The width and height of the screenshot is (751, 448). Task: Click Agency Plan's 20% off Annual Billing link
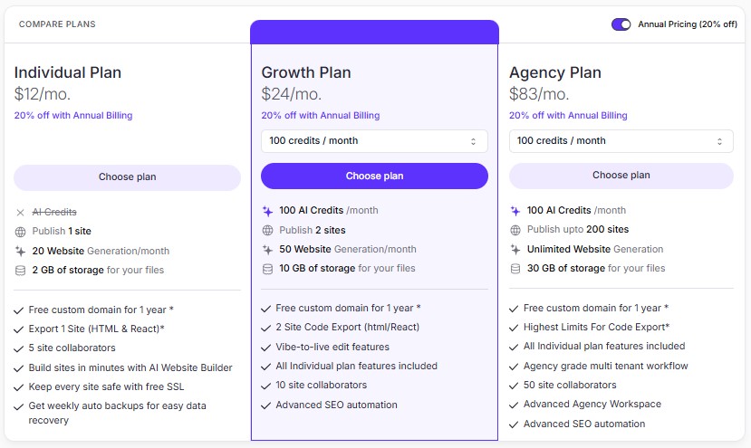tap(568, 115)
